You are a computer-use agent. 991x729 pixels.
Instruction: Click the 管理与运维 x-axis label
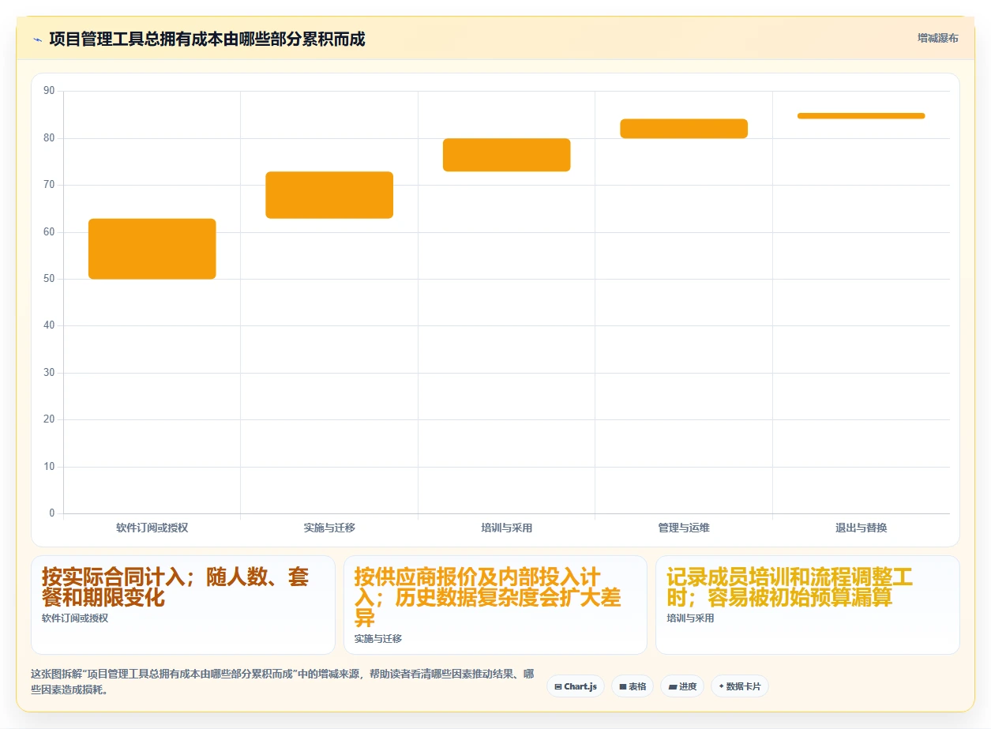tap(684, 528)
